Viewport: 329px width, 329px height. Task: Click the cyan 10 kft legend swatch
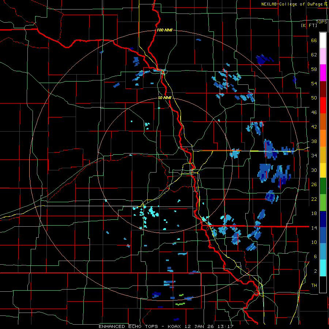(x=323, y=268)
